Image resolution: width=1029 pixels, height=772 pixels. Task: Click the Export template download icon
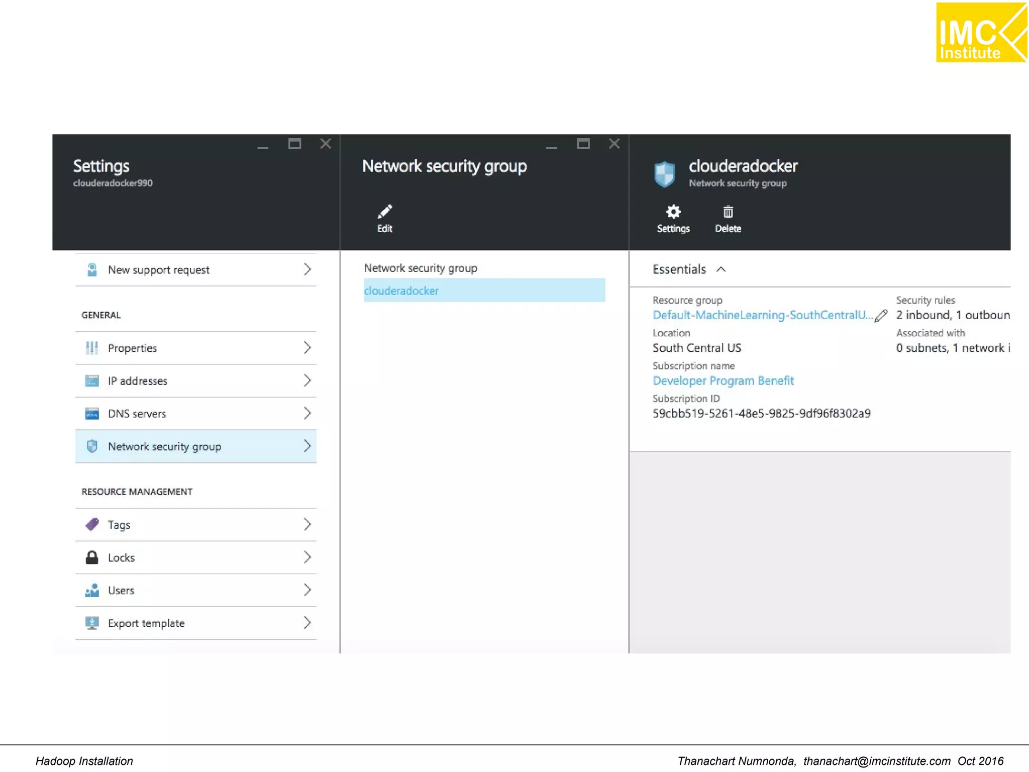[92, 623]
